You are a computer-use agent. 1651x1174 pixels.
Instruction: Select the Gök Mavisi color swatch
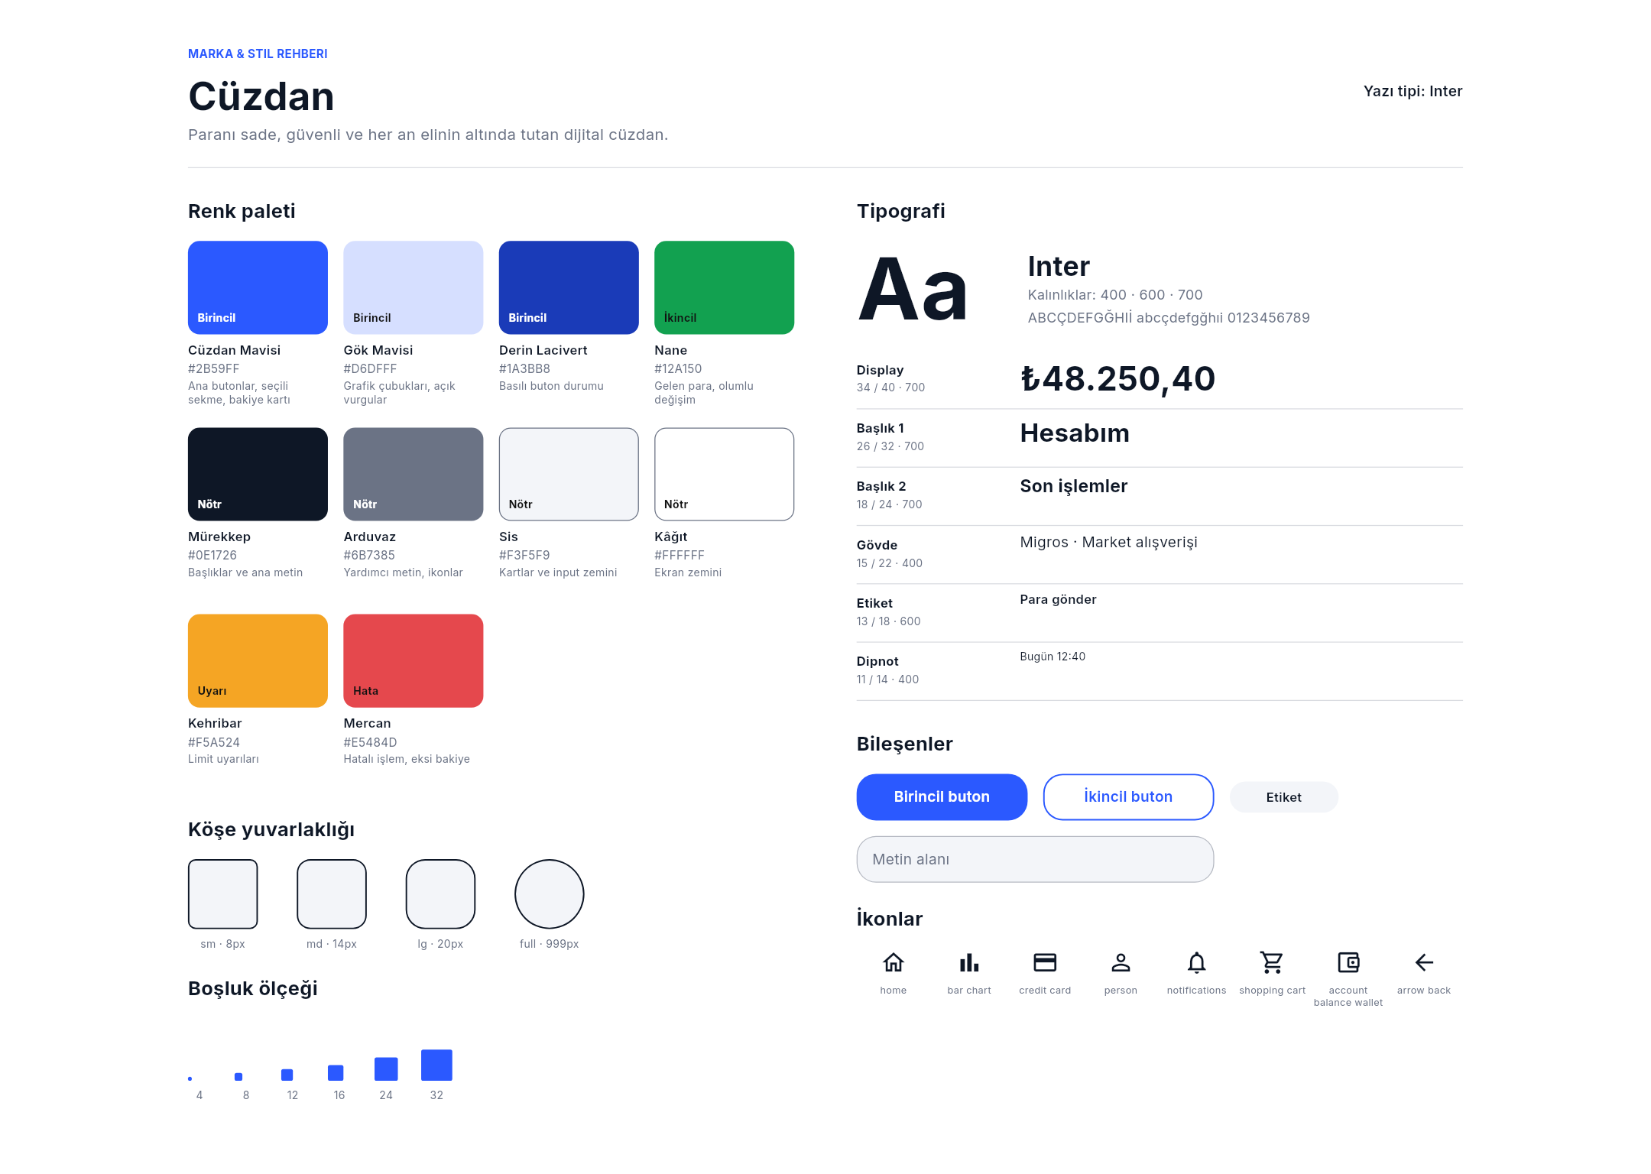coord(414,287)
